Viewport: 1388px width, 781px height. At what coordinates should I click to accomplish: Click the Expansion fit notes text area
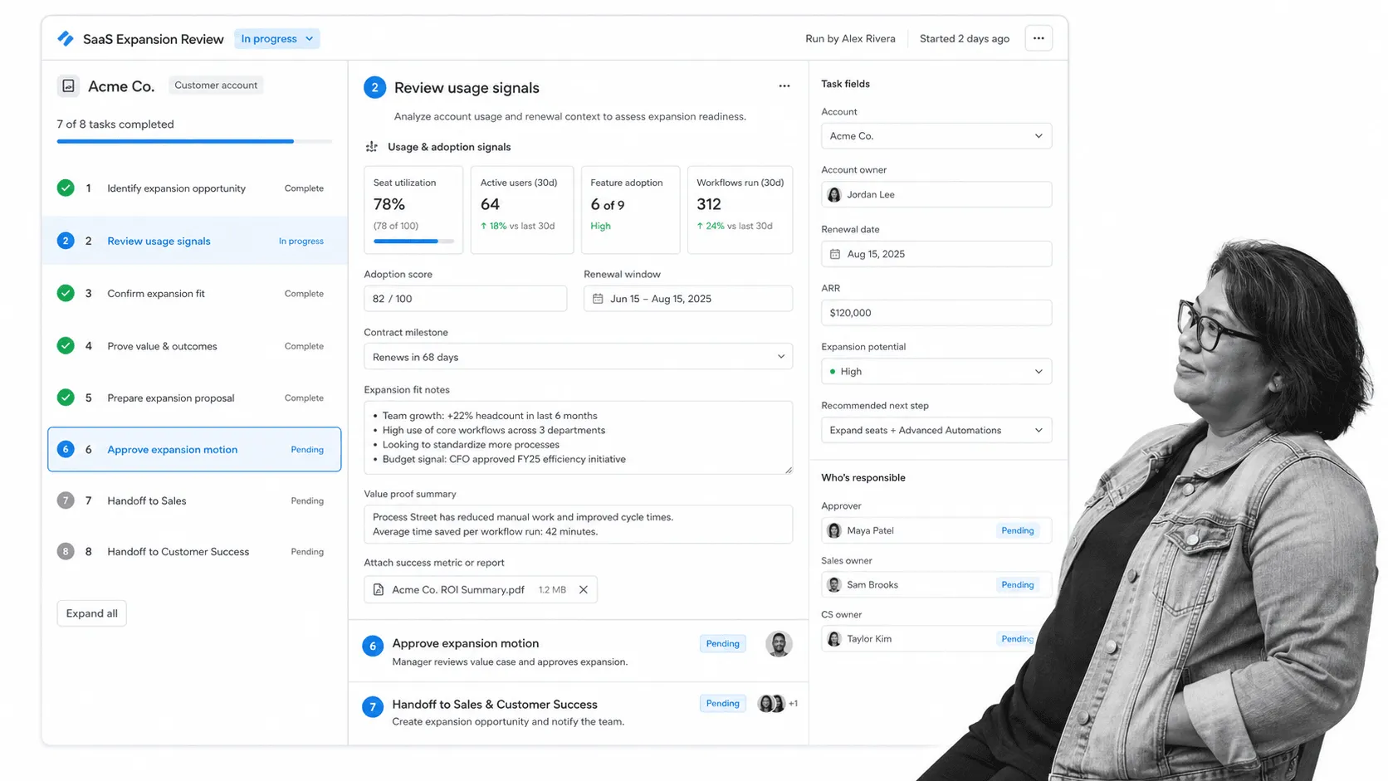[579, 437]
